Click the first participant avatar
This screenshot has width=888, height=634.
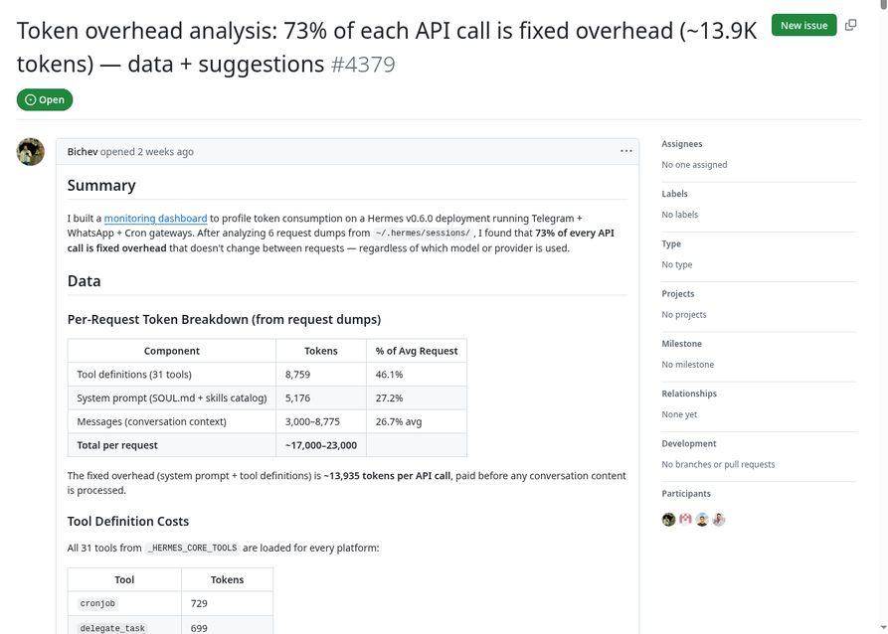[668, 519]
